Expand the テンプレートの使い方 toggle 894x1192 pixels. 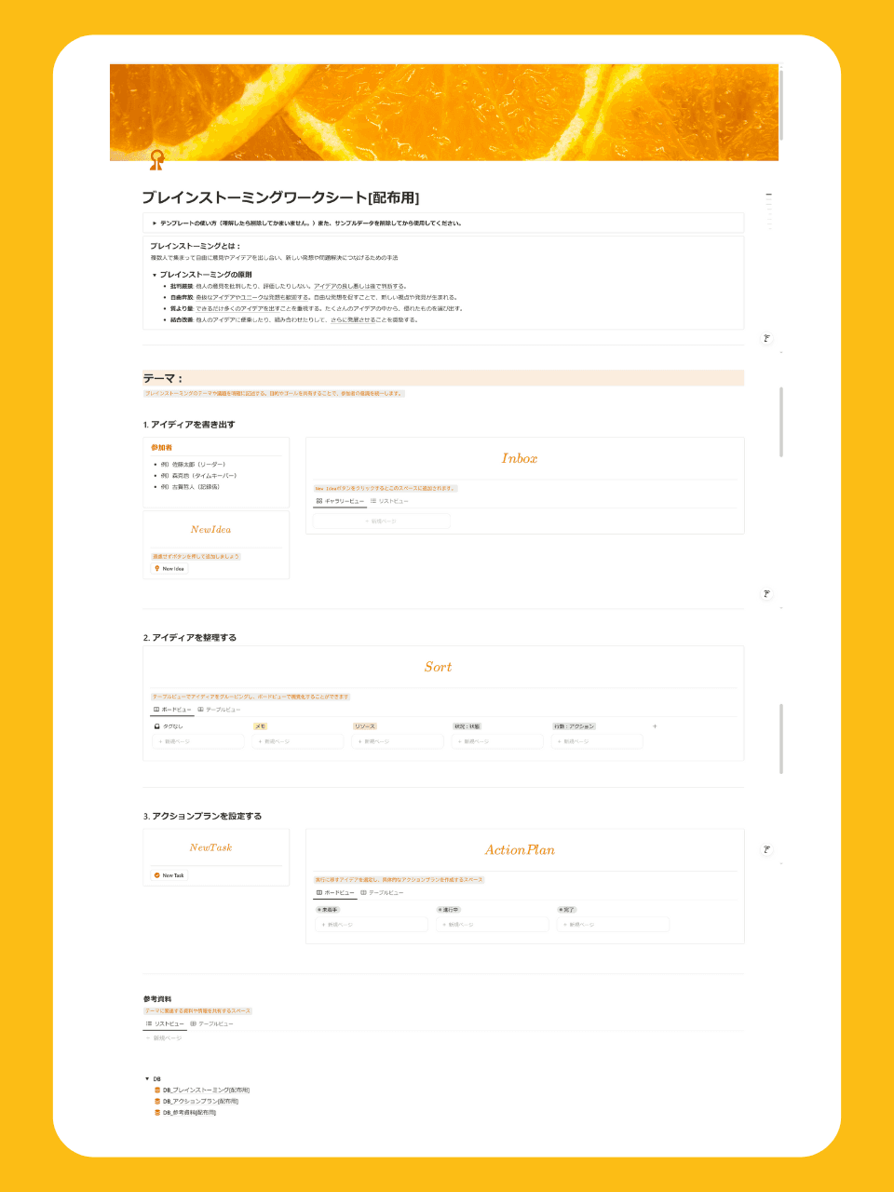tap(155, 223)
